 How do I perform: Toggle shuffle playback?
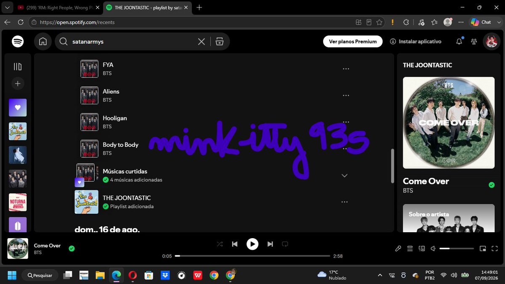[220, 244]
